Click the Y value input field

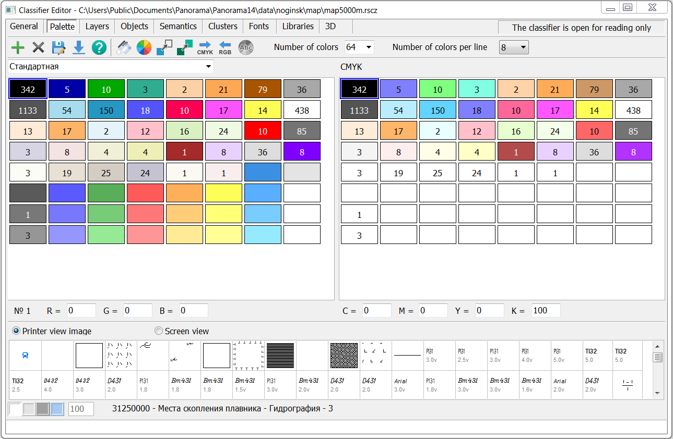489,311
